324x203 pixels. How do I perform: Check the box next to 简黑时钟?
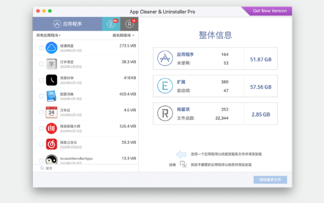[42, 80]
